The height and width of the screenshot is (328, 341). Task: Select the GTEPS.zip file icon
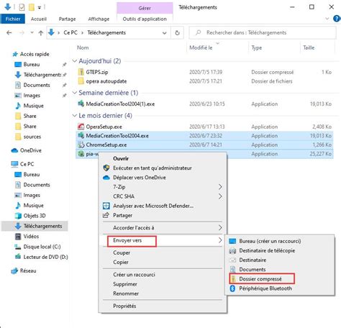click(x=81, y=72)
